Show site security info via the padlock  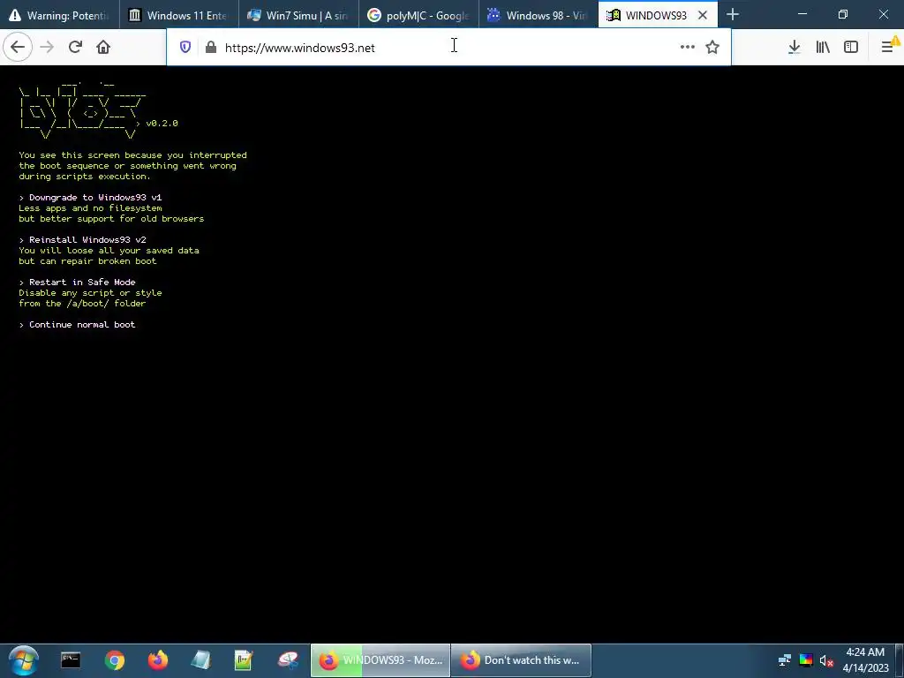pos(211,48)
